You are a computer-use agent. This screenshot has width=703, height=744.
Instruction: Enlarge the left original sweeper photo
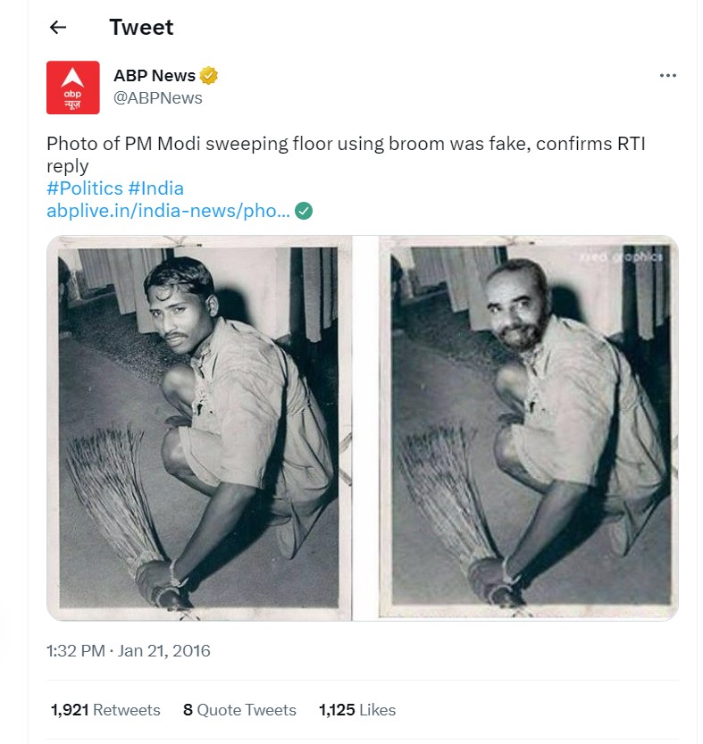[x=198, y=424]
